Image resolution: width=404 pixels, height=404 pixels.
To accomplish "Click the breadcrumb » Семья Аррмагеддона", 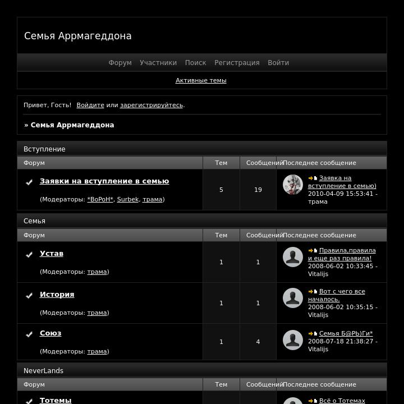I will point(69,125).
